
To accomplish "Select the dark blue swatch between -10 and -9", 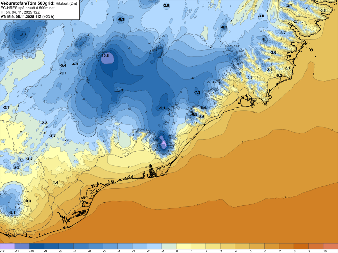I will click(x=37, y=246).
